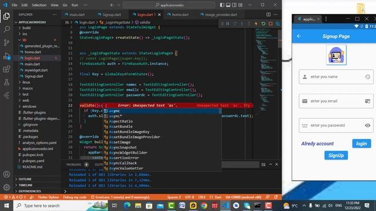This screenshot has width=376, height=211.
Task: Open the File menu
Action: pyautogui.click(x=14, y=5)
